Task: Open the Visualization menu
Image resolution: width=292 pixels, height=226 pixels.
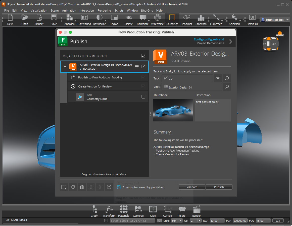Action: pyautogui.click(x=39, y=11)
